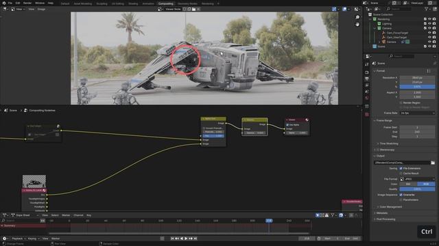Click the play animation forward button

[186, 238]
